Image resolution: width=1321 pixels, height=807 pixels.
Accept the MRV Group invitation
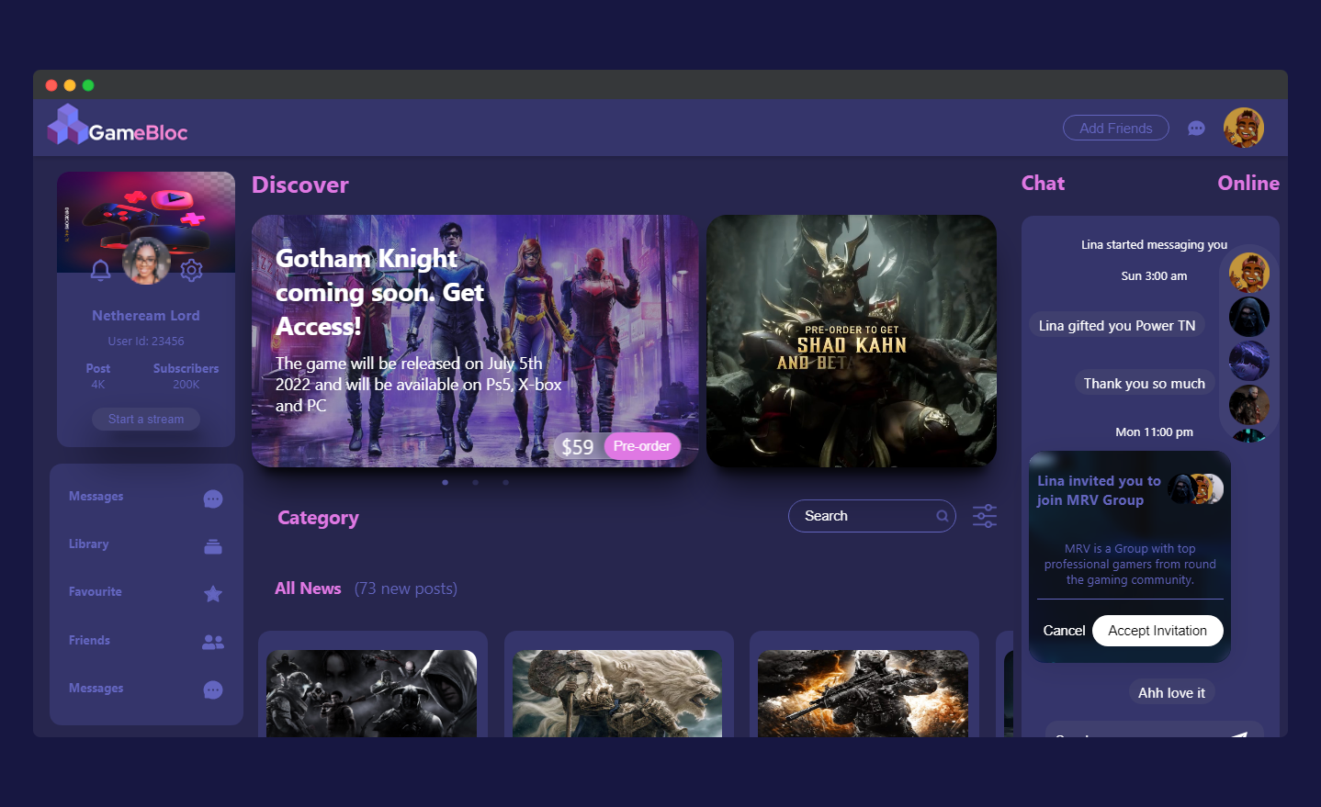[x=1157, y=631]
